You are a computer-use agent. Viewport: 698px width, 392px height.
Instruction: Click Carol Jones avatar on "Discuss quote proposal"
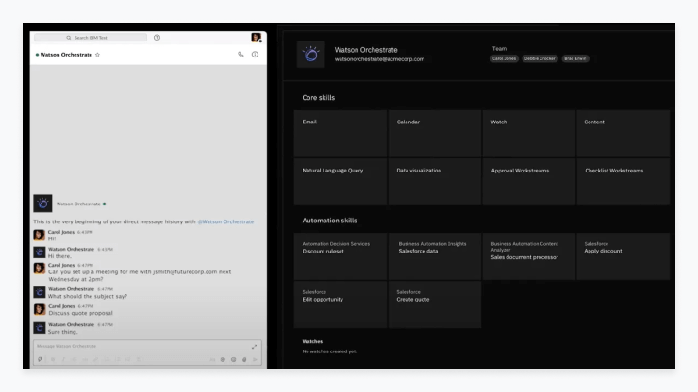(x=40, y=309)
